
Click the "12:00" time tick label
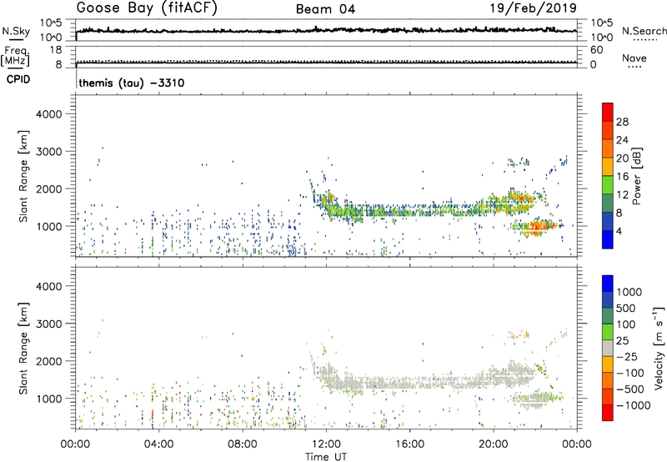click(x=326, y=444)
